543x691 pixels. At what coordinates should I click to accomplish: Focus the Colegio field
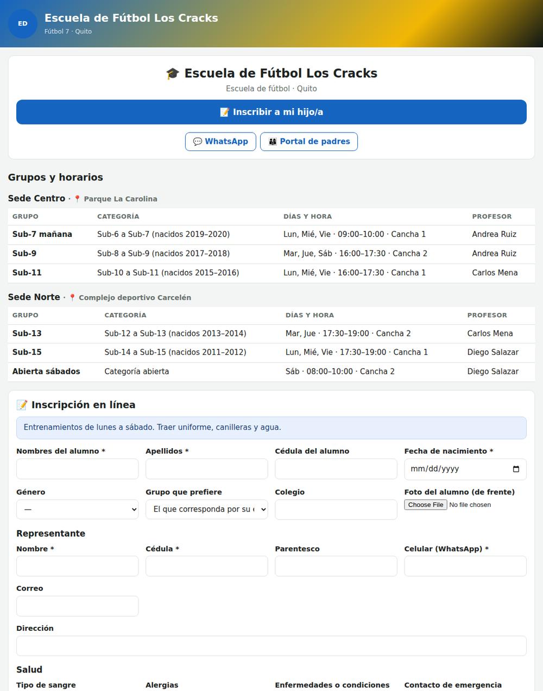click(x=336, y=510)
